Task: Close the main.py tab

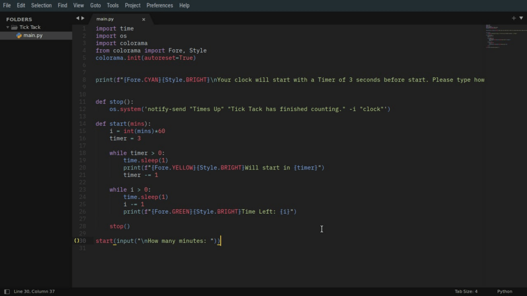Action: pos(144,19)
